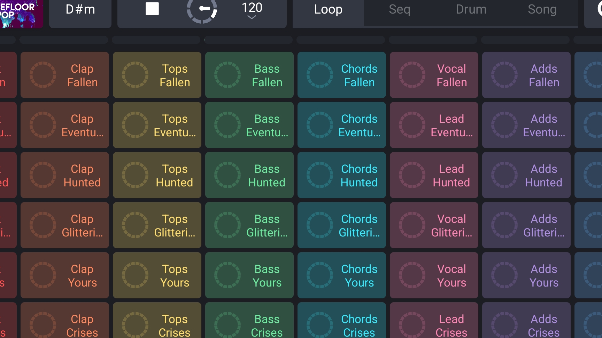The width and height of the screenshot is (602, 338).
Task: Toggle the Tops Glitteri... pad
Action: pyautogui.click(x=175, y=225)
